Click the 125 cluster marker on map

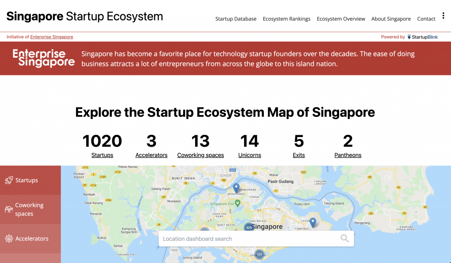(x=259, y=255)
